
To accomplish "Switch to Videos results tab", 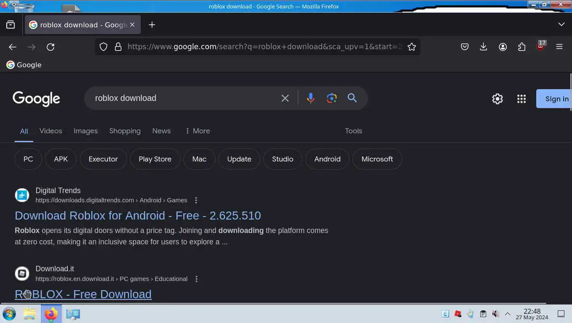I will tap(51, 131).
